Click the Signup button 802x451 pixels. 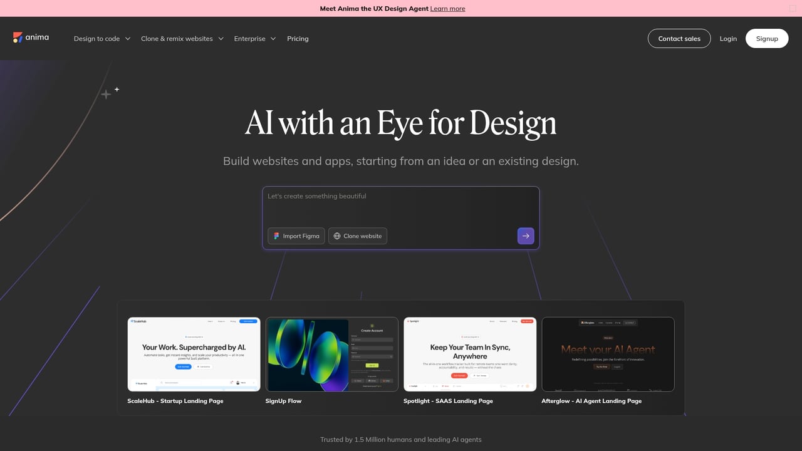(767, 38)
